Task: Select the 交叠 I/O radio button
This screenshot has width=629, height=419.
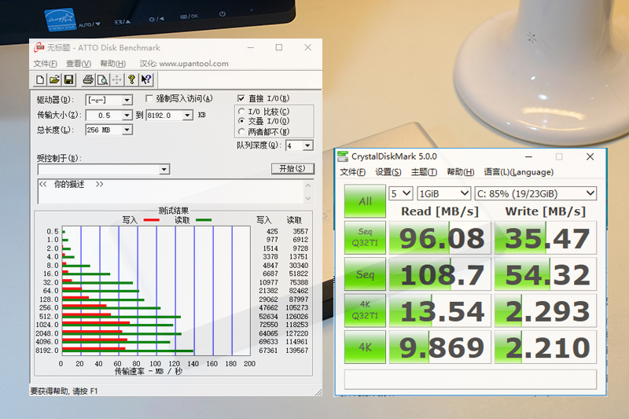Action: 241,121
